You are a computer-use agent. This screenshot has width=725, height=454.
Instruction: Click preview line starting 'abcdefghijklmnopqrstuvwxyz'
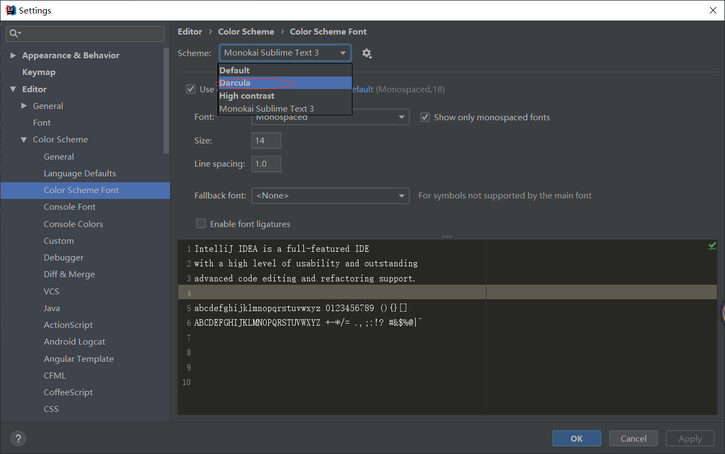[x=301, y=308]
